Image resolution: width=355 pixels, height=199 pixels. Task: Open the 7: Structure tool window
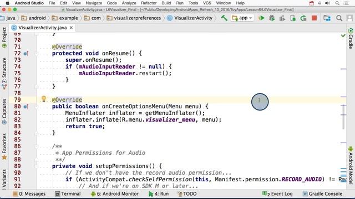click(4, 74)
